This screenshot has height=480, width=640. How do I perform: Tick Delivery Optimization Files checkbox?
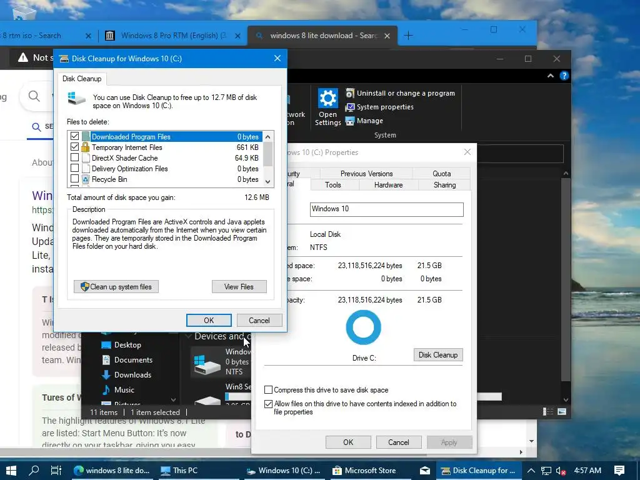(x=75, y=167)
